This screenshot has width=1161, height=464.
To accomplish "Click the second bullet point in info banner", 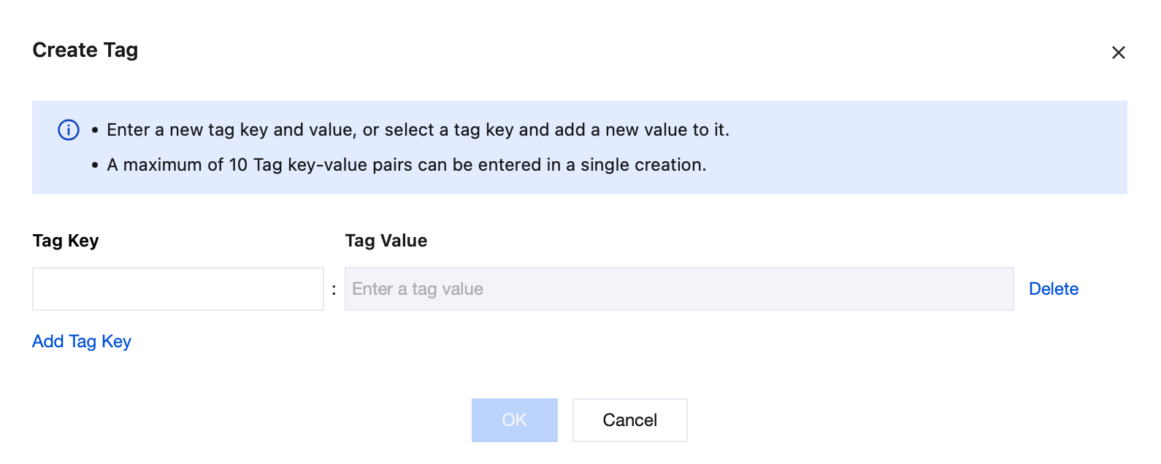I will pyautogui.click(x=95, y=166).
